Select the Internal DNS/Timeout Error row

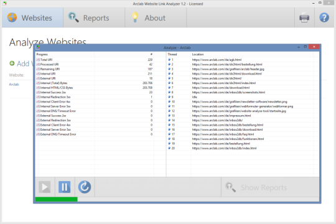coord(95,111)
